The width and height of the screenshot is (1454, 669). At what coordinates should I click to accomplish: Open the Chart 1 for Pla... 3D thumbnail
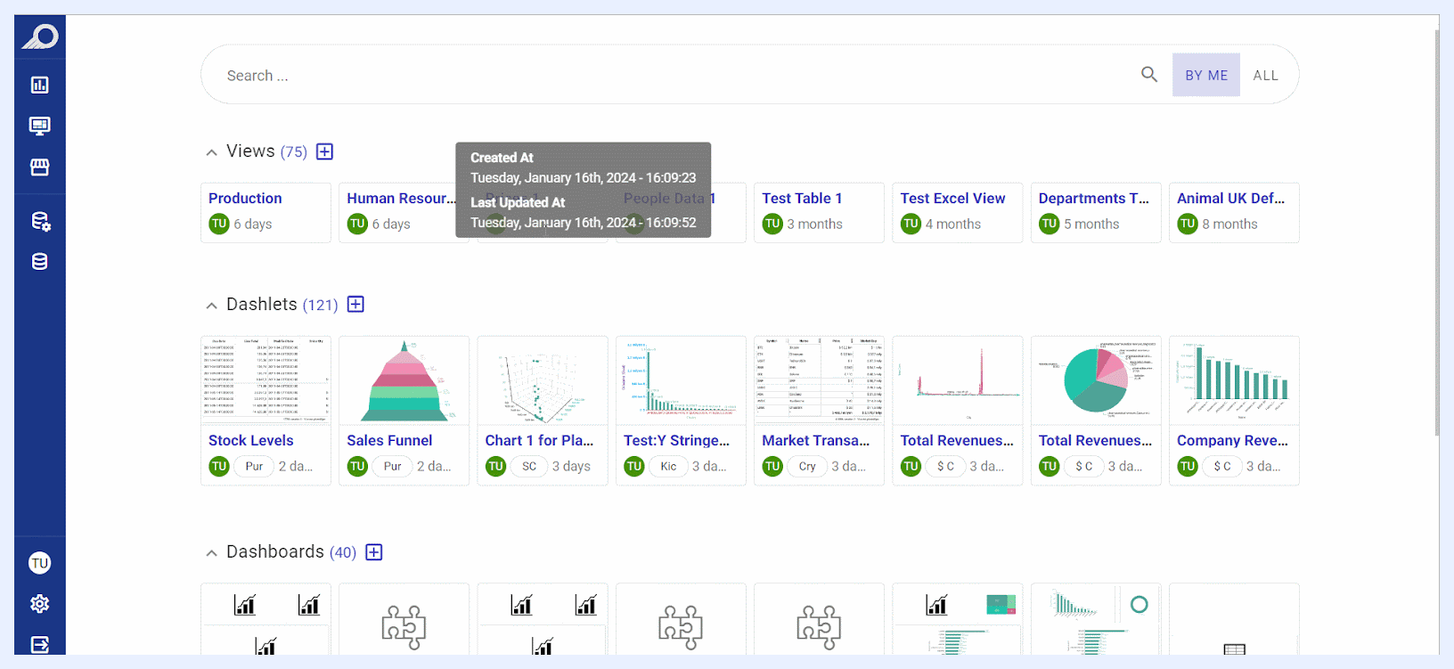(543, 380)
